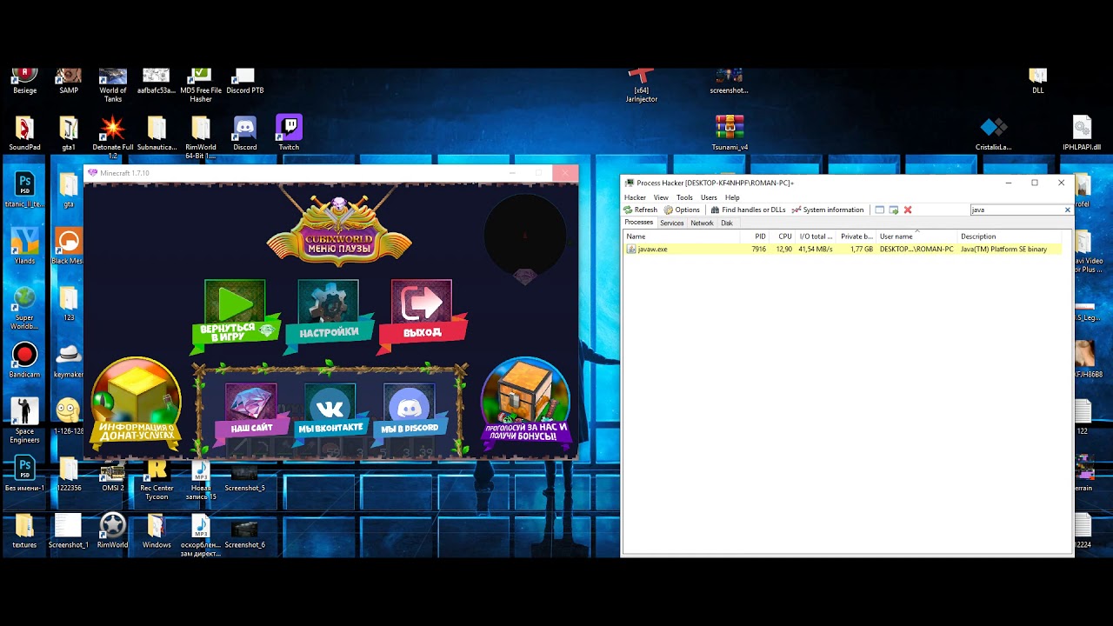Switch to the Services tab

point(671,223)
